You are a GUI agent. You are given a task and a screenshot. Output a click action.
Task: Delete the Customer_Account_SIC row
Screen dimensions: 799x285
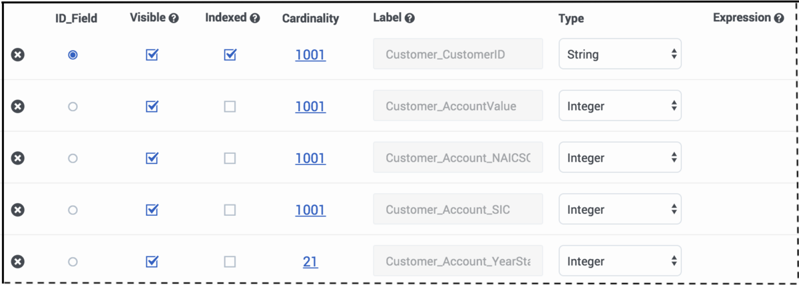(18, 210)
